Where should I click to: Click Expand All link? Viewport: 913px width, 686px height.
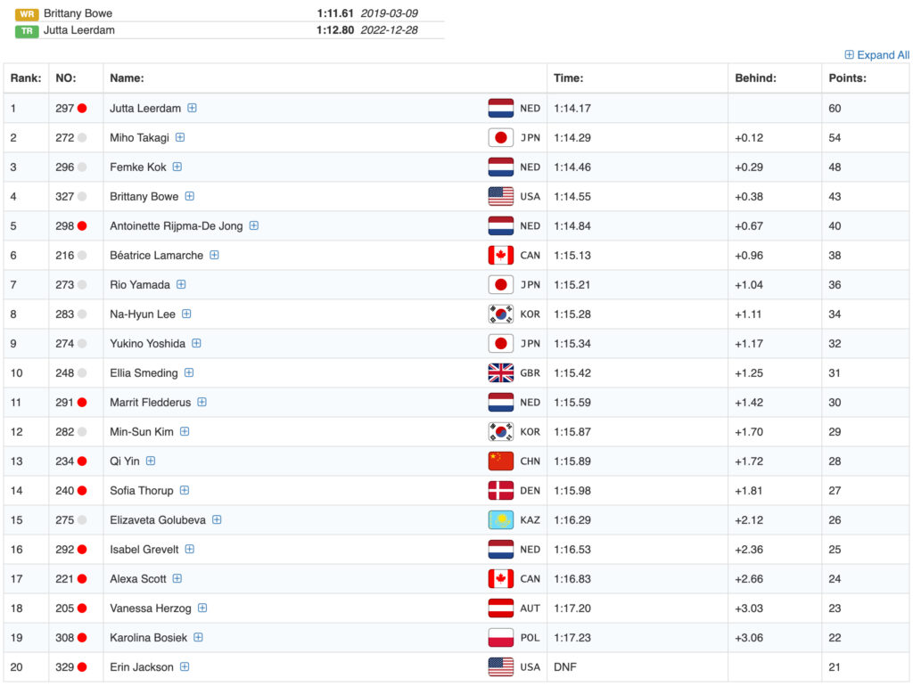tap(876, 55)
